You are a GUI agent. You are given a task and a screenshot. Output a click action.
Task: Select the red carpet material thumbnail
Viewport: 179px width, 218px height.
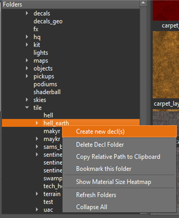[x=166, y=10]
